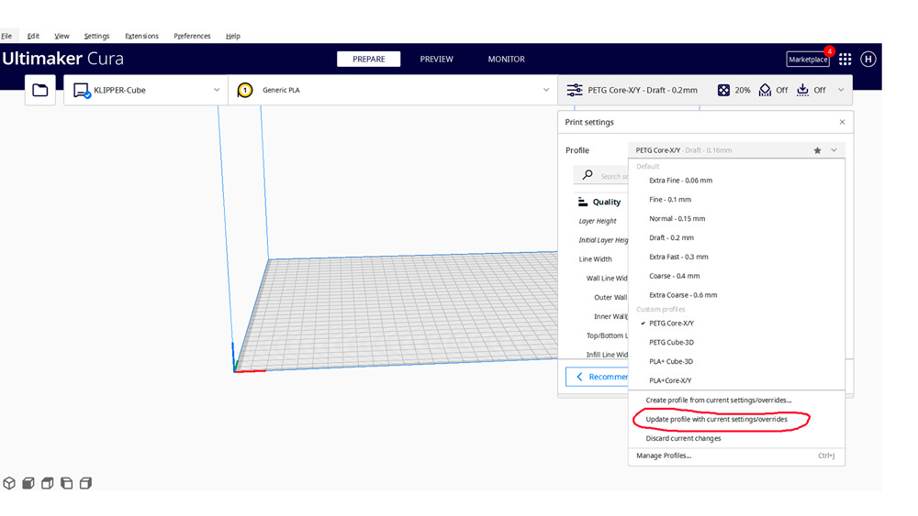
Task: Select PLA+ Cube-3D custom profile
Action: [736, 361]
